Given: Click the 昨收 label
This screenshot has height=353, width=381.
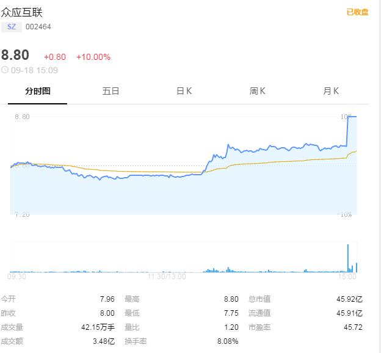Looking at the screenshot, I should tap(9, 313).
